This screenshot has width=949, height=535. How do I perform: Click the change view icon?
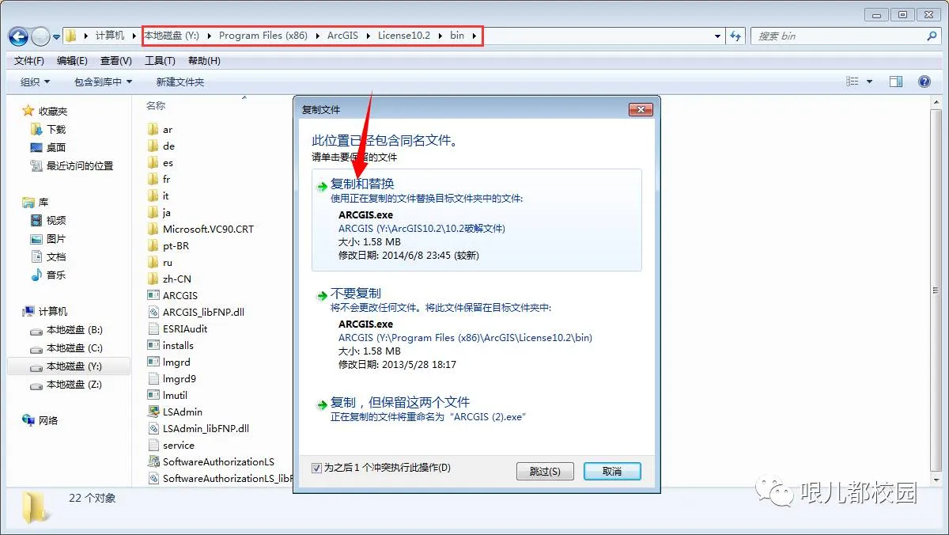coord(853,82)
